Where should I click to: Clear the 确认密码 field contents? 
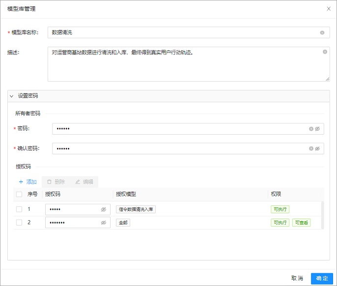coord(311,148)
